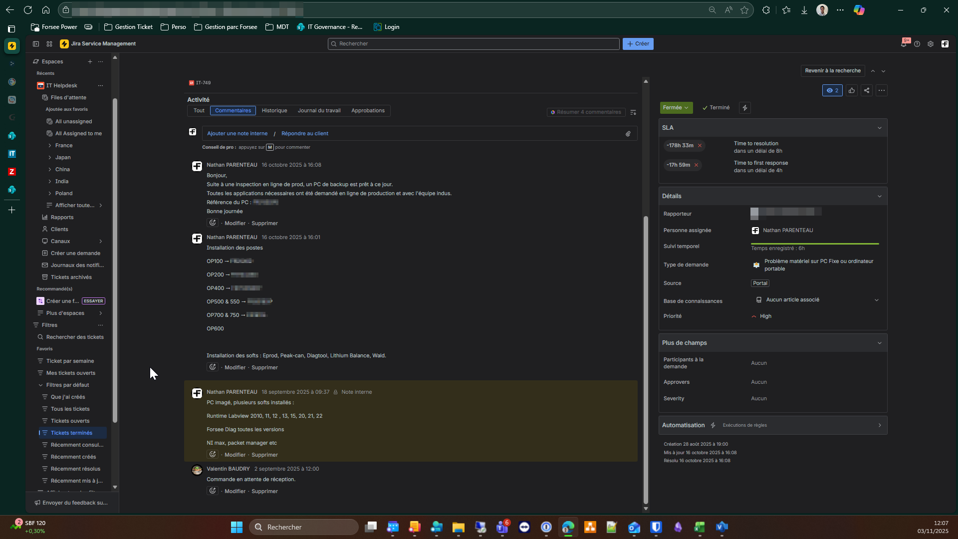Click the help question mark icon
The width and height of the screenshot is (958, 539).
point(917,44)
